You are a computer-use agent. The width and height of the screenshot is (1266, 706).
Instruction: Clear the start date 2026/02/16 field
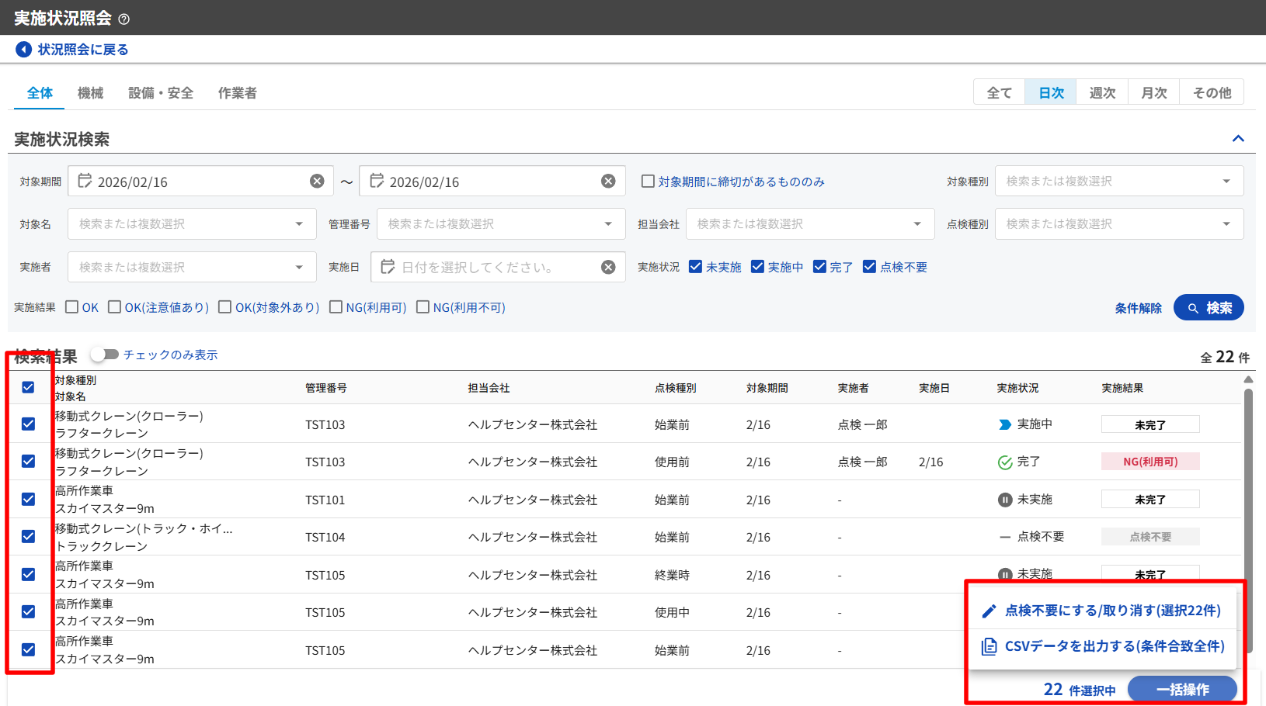pos(317,181)
